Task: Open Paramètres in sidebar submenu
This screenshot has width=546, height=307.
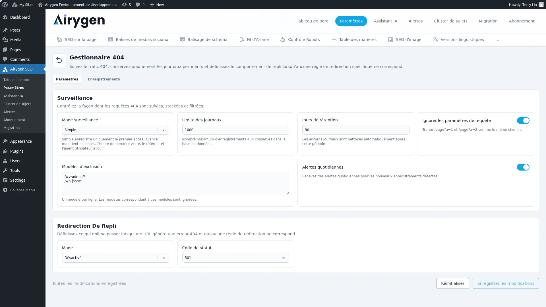Action: tap(13, 88)
